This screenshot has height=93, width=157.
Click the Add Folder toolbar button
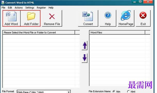[x=30, y=18]
